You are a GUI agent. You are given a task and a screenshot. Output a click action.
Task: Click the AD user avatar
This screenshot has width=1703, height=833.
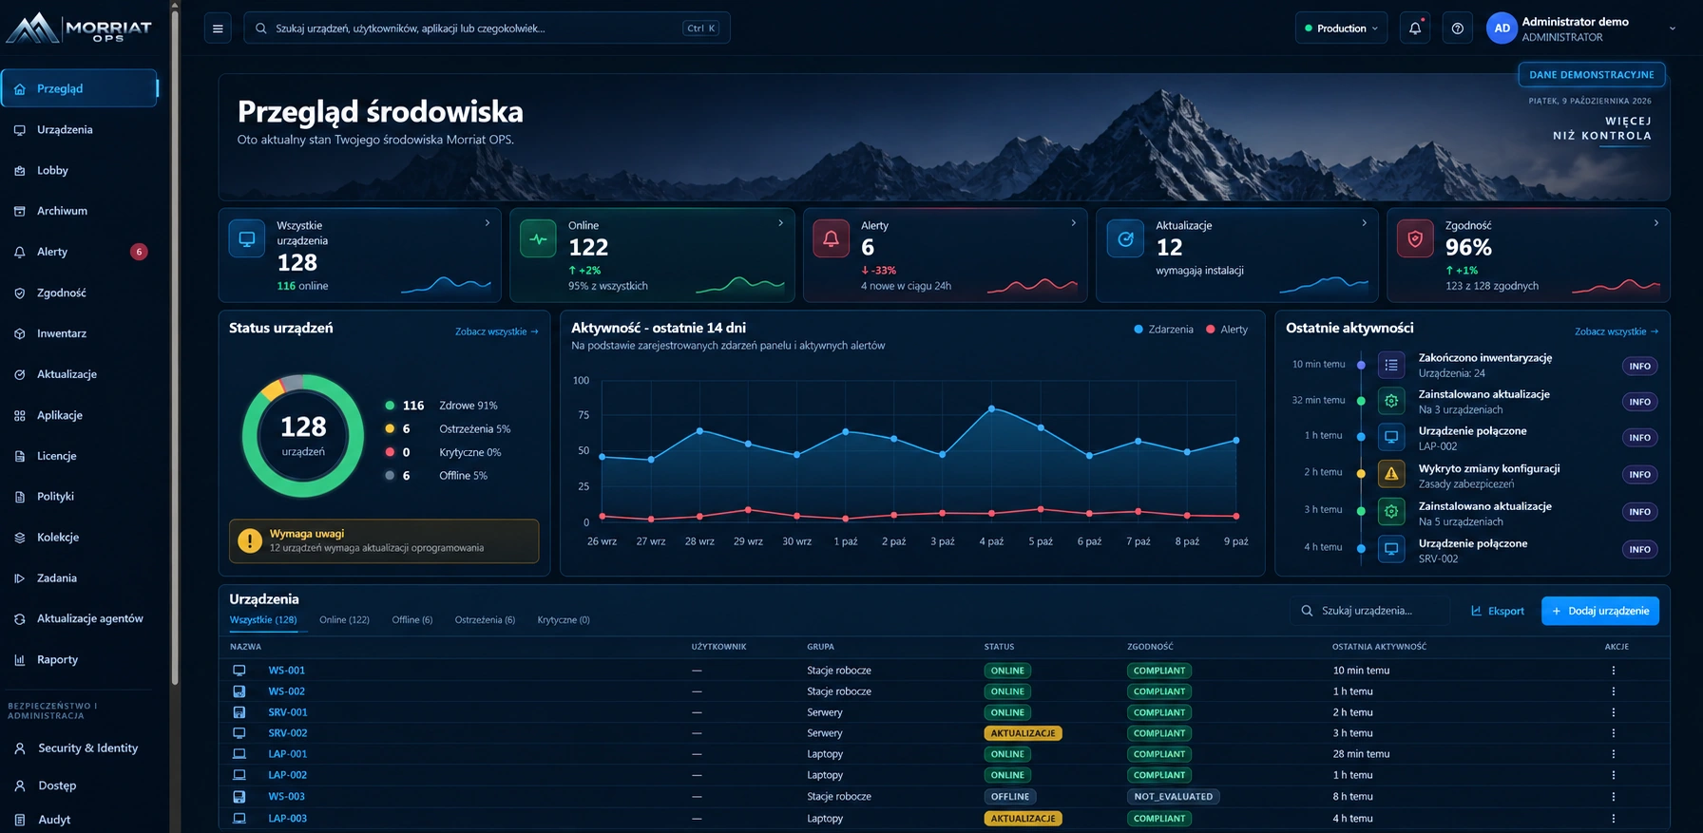click(1502, 28)
